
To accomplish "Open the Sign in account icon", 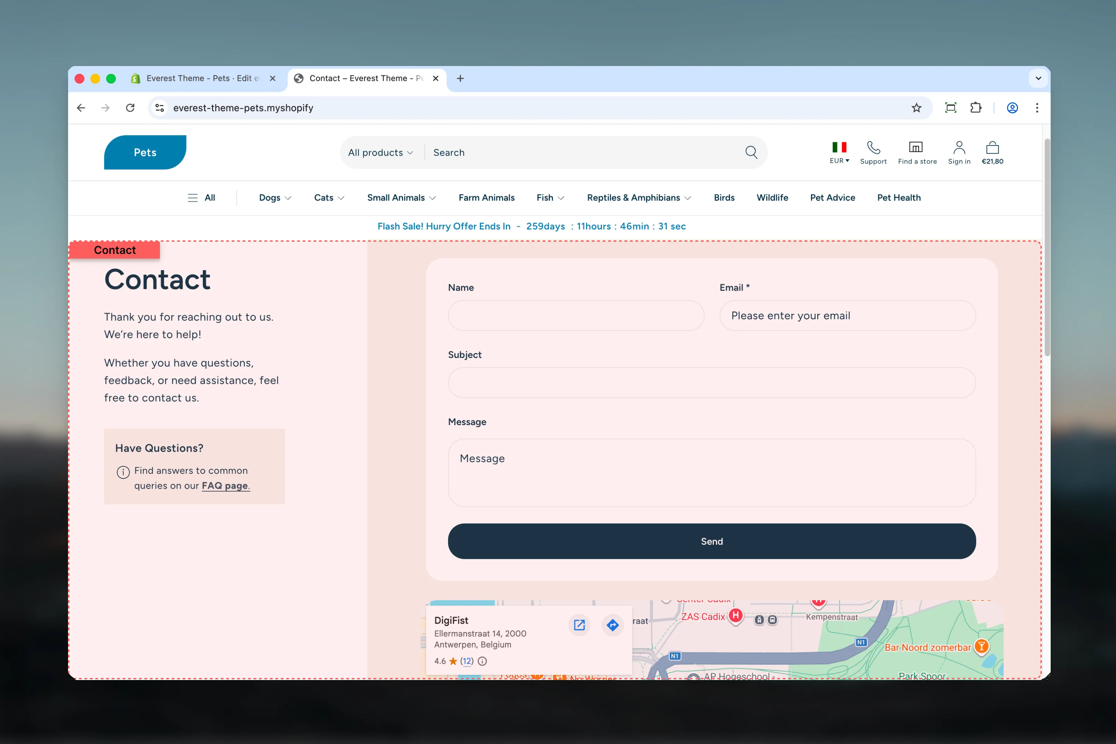I will pyautogui.click(x=959, y=148).
